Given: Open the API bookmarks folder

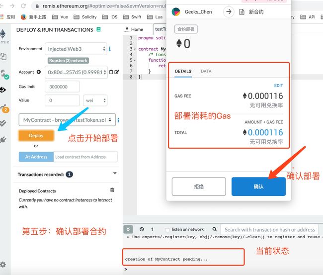Looking at the screenshot, I should pos(308,17).
